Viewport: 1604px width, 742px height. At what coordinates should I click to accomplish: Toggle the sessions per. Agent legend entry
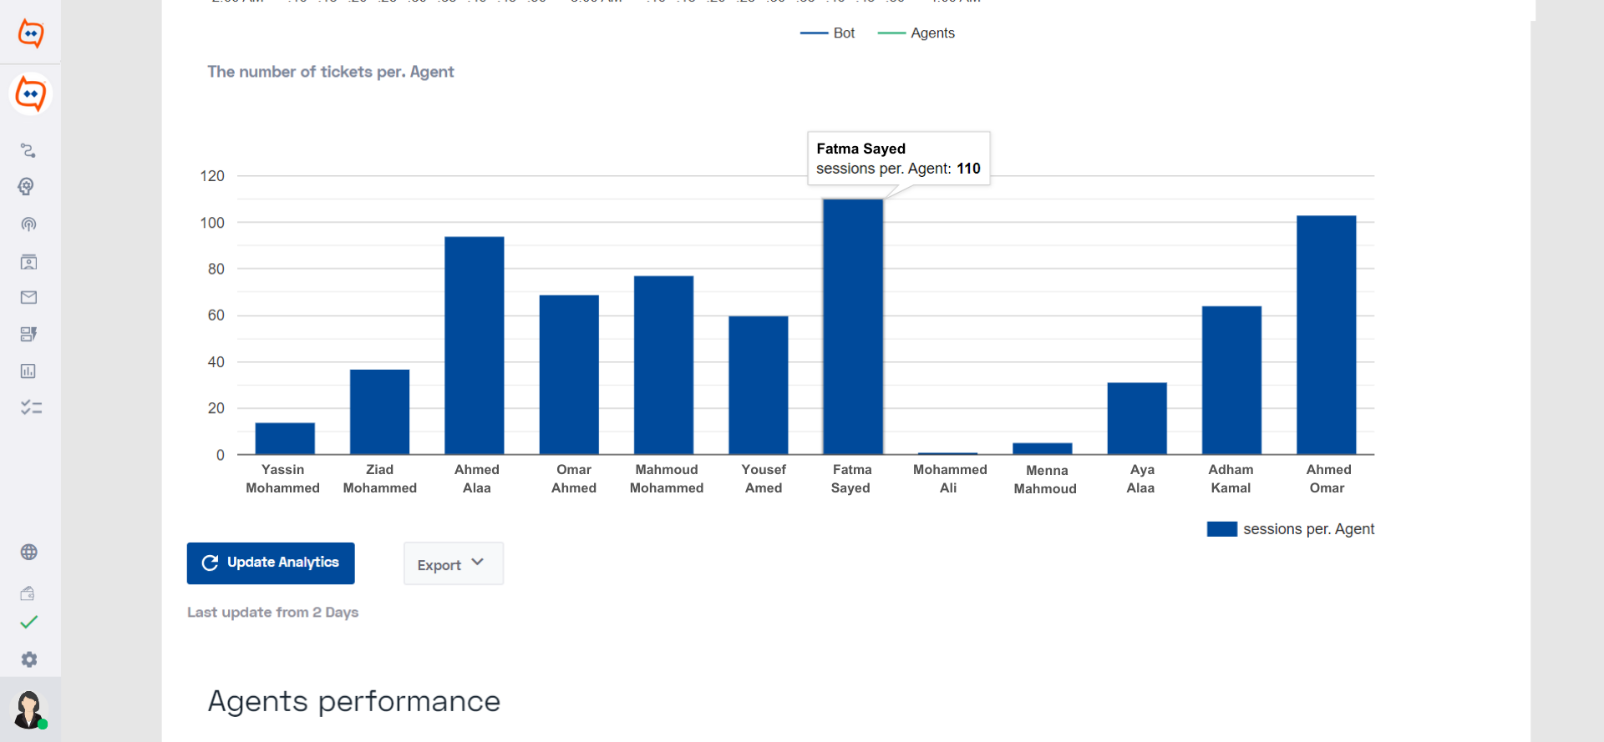click(1290, 529)
